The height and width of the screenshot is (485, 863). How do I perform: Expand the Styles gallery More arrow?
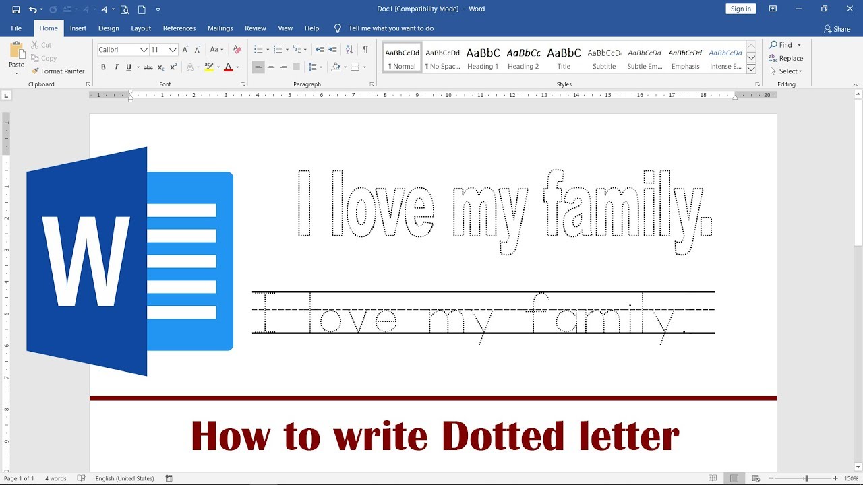pyautogui.click(x=751, y=69)
